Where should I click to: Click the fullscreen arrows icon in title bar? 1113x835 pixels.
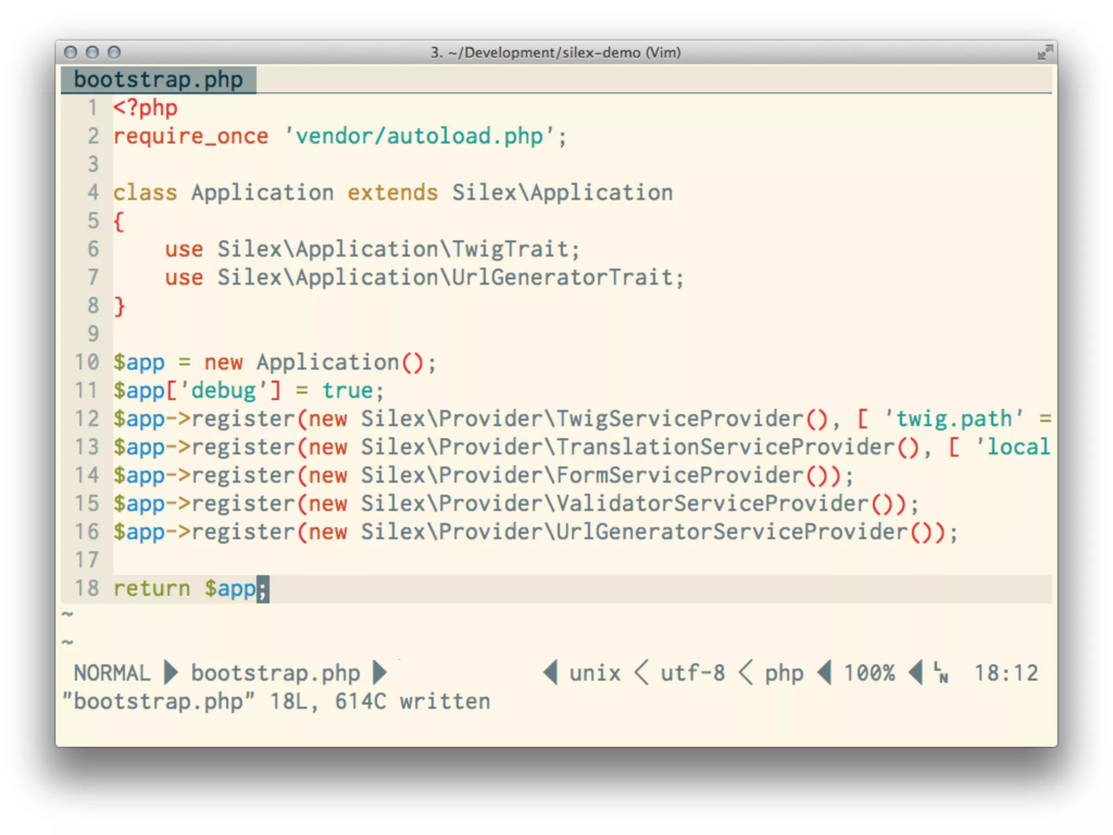[1045, 53]
